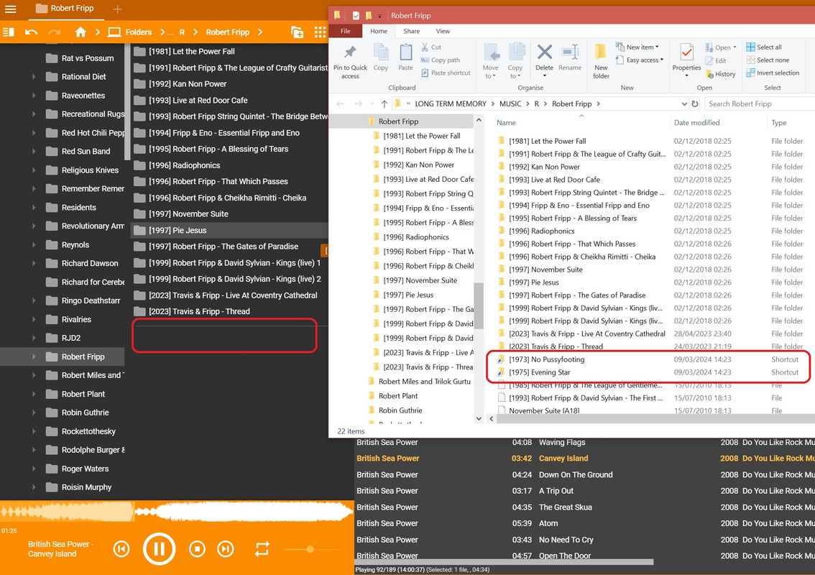Select Robert Plant in Explorer navigation tree
Image resolution: width=815 pixels, height=575 pixels.
pos(398,395)
